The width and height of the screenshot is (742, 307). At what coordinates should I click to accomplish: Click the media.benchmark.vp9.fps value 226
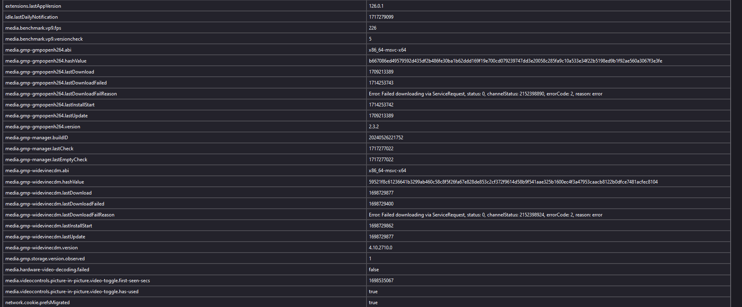tap(372, 28)
